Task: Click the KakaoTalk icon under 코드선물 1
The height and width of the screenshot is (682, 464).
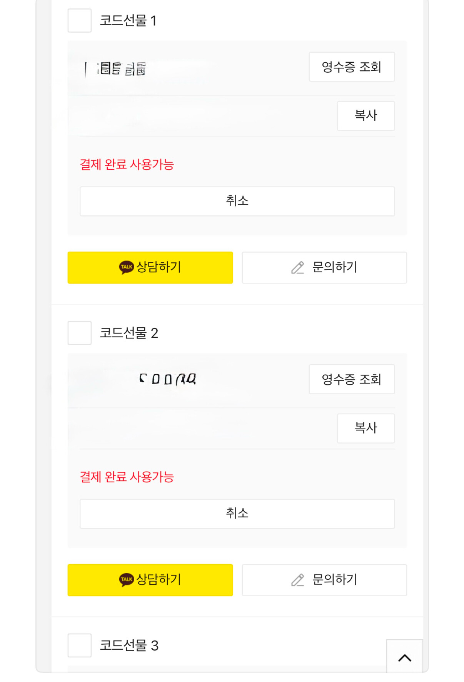Action: 126,267
